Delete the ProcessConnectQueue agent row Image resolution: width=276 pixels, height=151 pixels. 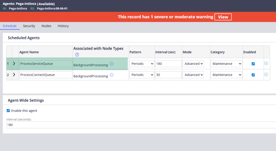266,74
